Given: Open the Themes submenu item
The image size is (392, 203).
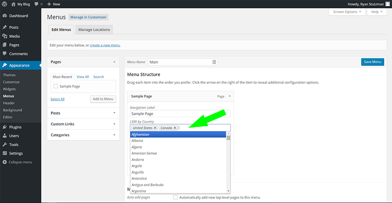Looking at the screenshot, I should coord(9,75).
